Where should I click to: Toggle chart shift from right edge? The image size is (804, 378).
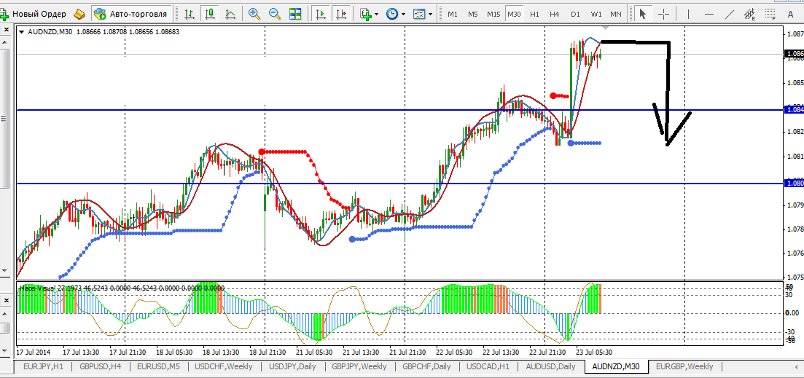pos(341,14)
